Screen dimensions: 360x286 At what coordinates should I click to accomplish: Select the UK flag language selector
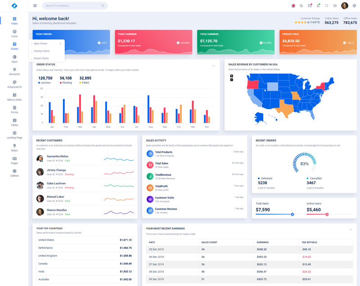(293, 6)
